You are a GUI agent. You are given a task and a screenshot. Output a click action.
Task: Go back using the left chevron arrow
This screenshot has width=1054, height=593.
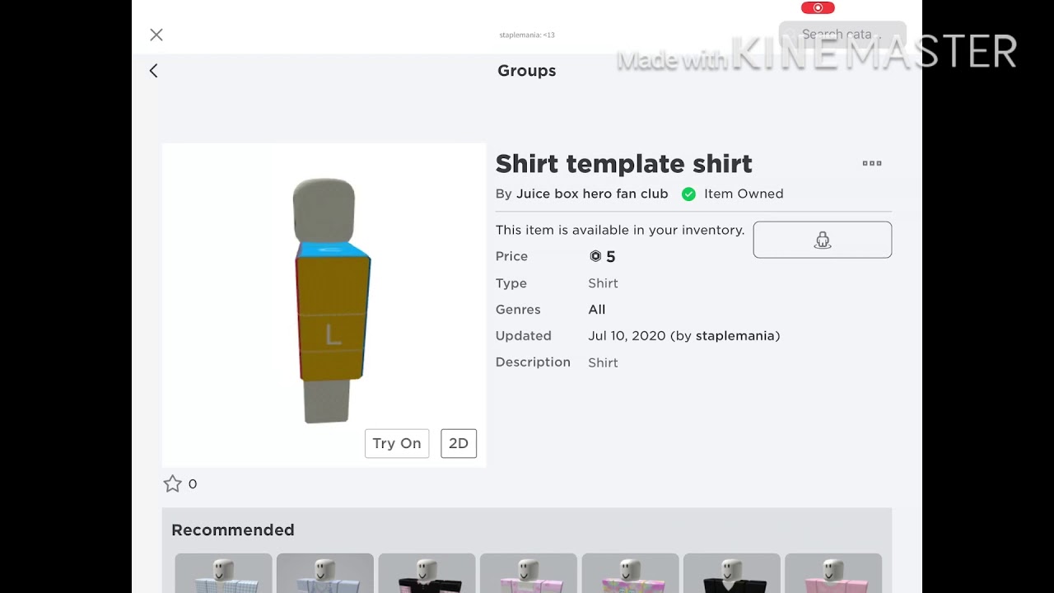pyautogui.click(x=153, y=71)
